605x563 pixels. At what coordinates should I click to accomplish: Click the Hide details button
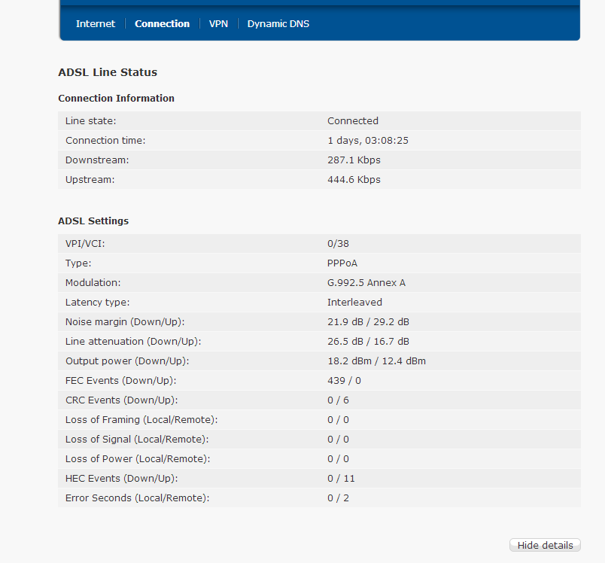(545, 545)
